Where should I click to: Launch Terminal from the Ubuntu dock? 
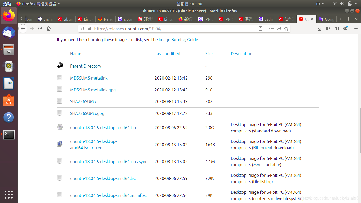pos(9,135)
